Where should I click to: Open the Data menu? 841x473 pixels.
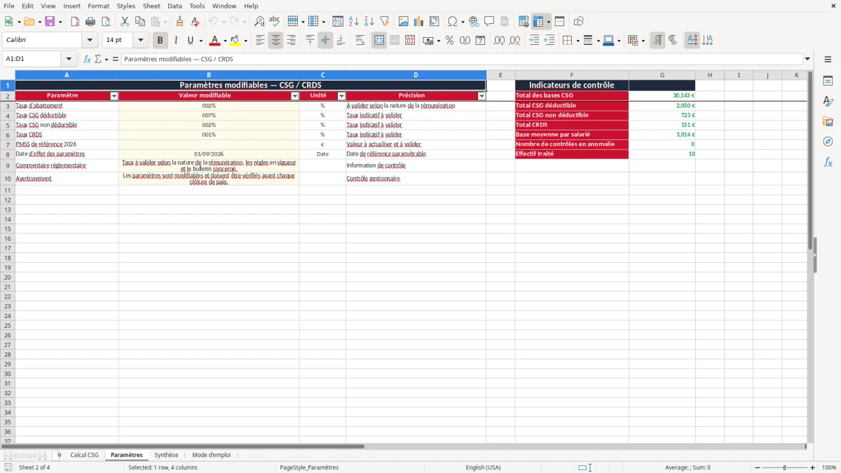(175, 6)
